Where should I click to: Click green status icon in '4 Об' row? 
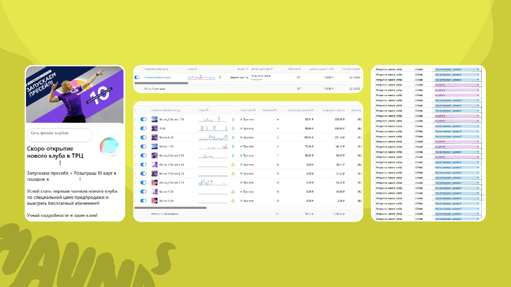tap(233, 128)
